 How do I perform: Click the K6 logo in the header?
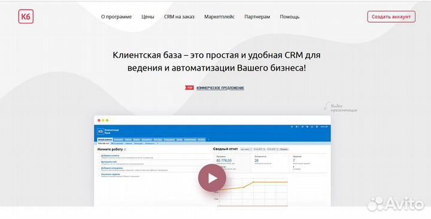(x=26, y=17)
